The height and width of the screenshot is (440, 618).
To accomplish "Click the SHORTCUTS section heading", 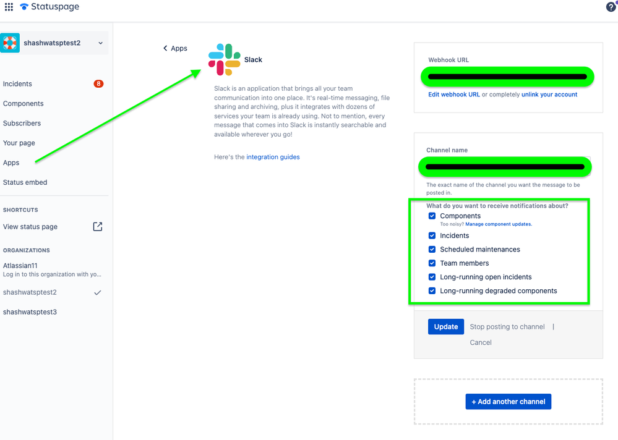I will (20, 209).
